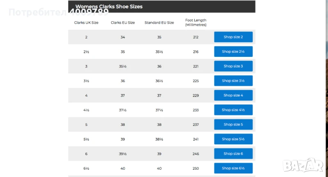Click the Standard EU Size column header

click(x=159, y=22)
